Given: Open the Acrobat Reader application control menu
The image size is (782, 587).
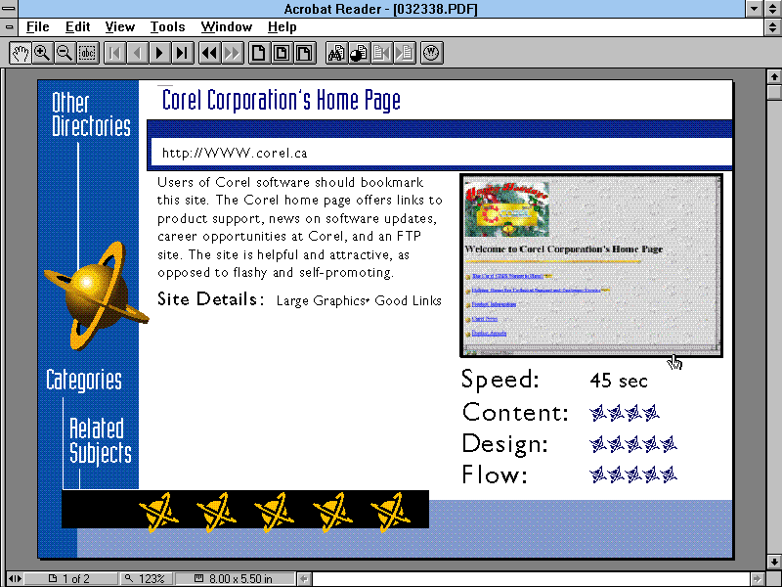Looking at the screenshot, I should [x=9, y=8].
